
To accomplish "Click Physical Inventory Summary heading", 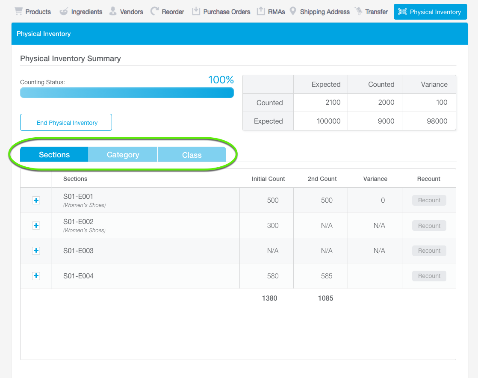I will click(71, 59).
